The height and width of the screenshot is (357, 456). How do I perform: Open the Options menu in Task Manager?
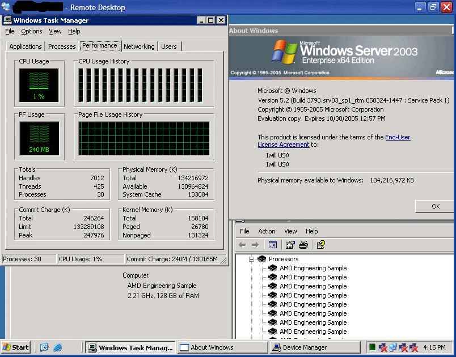point(32,31)
